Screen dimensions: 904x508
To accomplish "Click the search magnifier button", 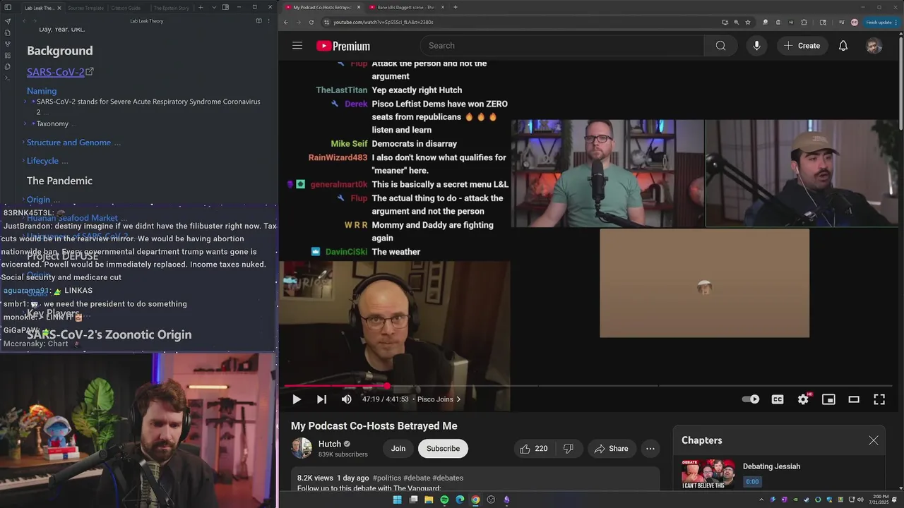I will coord(720,46).
